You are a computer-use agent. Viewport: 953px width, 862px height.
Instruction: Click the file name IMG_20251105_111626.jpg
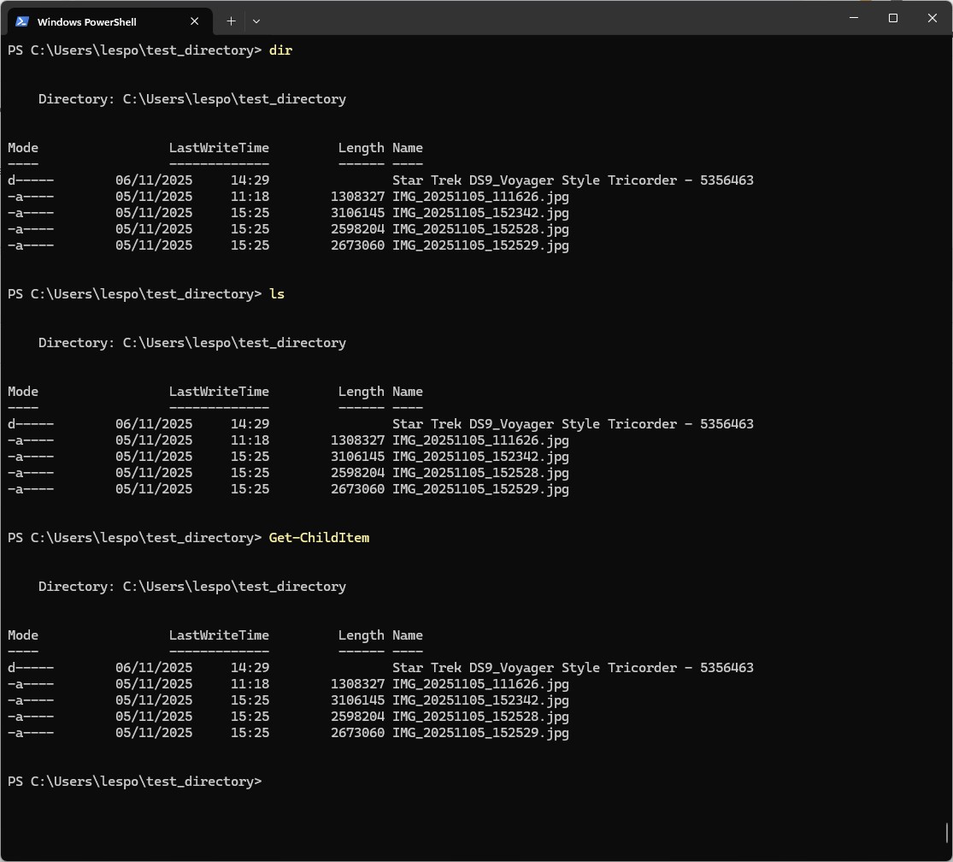click(x=480, y=197)
